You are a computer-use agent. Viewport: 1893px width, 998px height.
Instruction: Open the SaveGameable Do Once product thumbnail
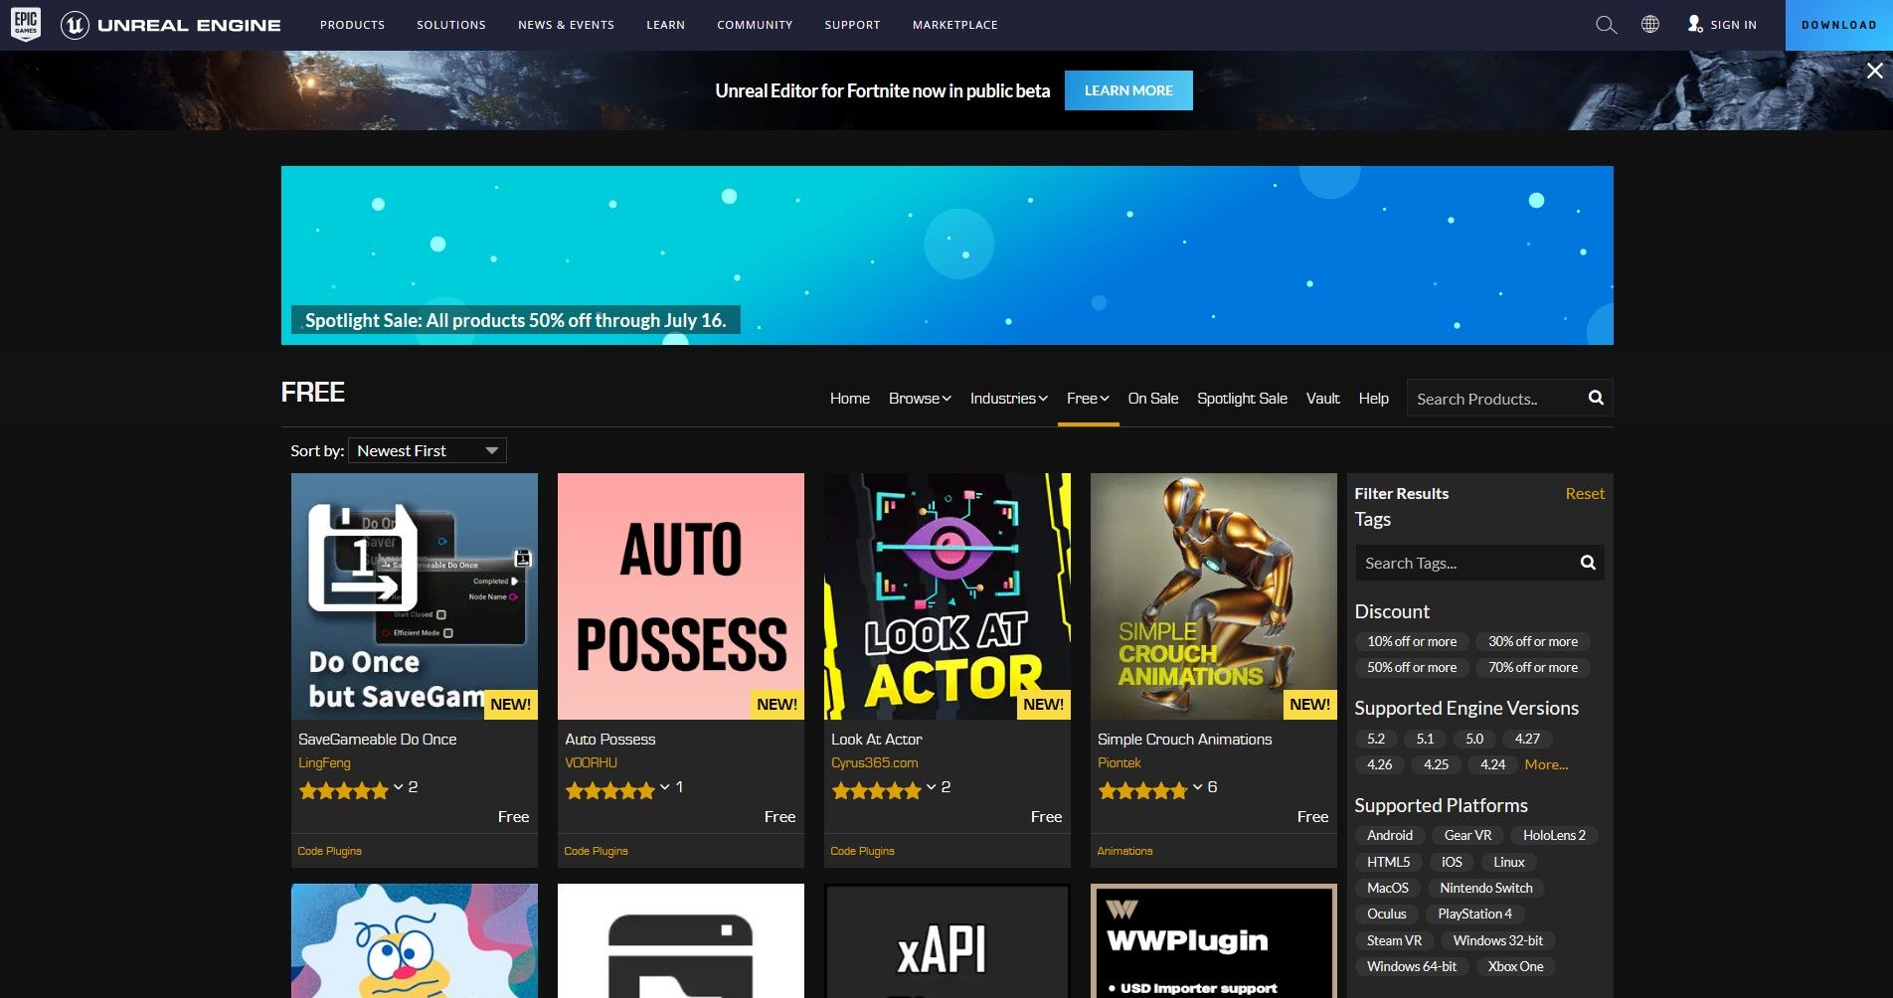[414, 596]
